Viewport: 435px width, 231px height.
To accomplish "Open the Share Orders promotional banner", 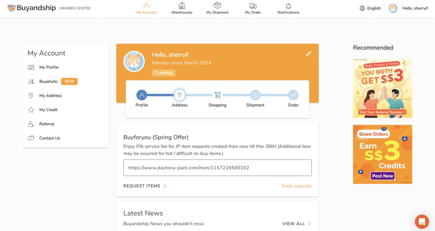I will pyautogui.click(x=383, y=154).
